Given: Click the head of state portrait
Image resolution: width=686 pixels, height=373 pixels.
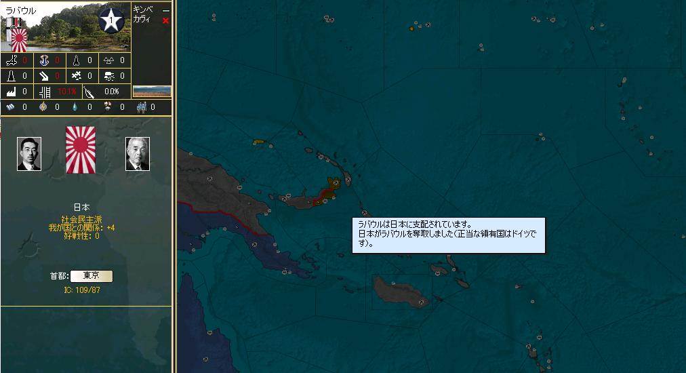Looking at the screenshot, I should click(x=29, y=154).
